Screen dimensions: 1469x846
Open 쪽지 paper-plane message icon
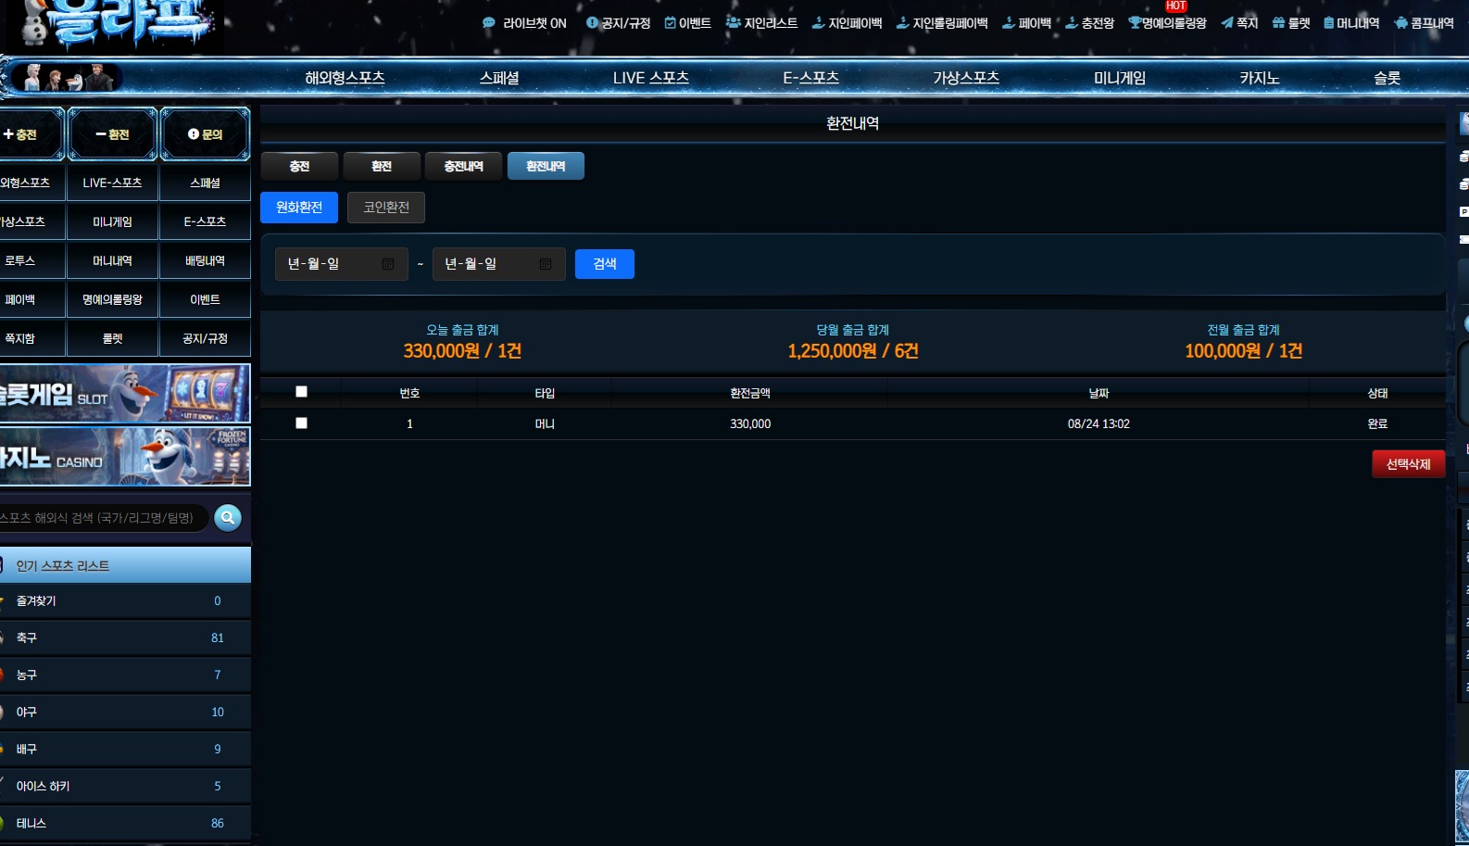1227,23
